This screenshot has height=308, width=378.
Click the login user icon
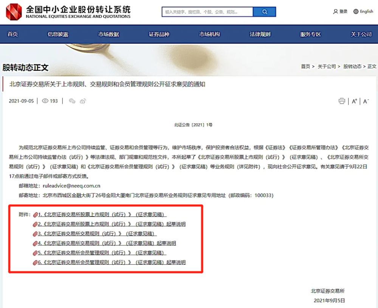(x=335, y=12)
